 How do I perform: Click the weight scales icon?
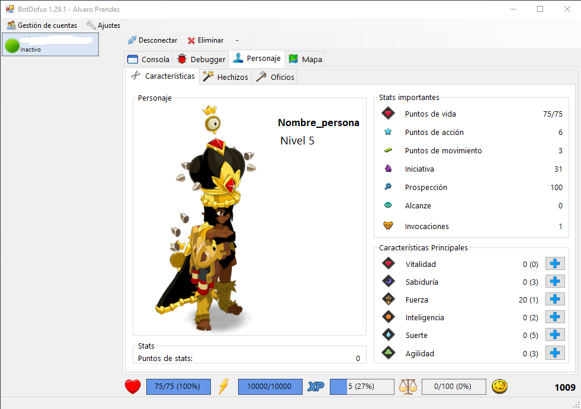tap(408, 387)
